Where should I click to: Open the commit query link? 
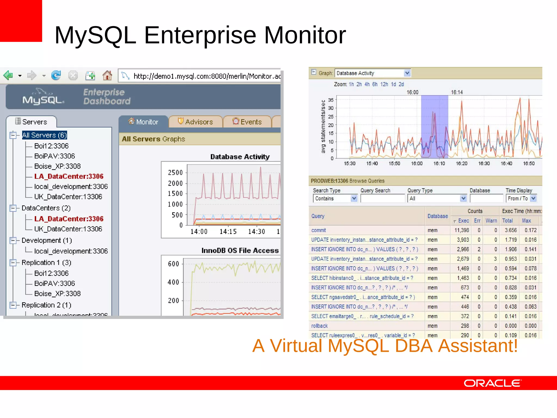pos(318,230)
